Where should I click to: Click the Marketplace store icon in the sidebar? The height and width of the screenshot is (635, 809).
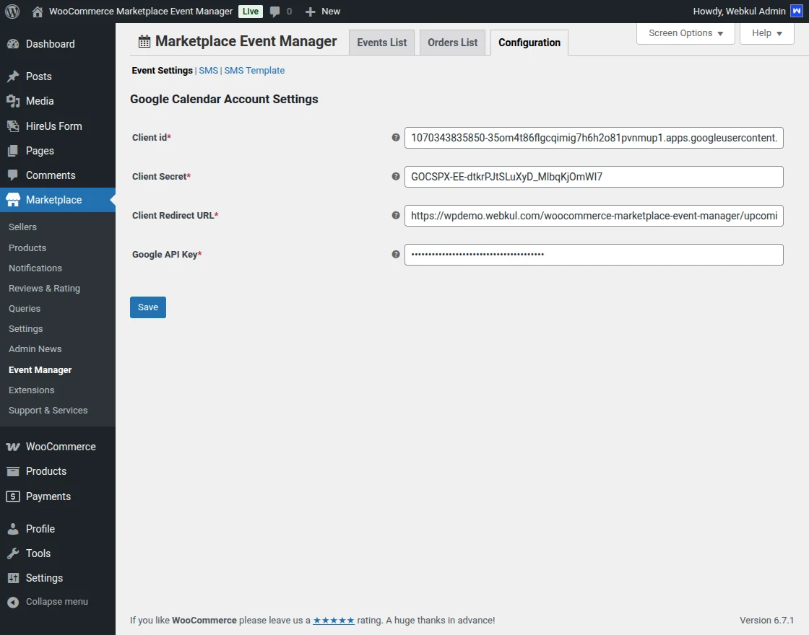point(14,200)
